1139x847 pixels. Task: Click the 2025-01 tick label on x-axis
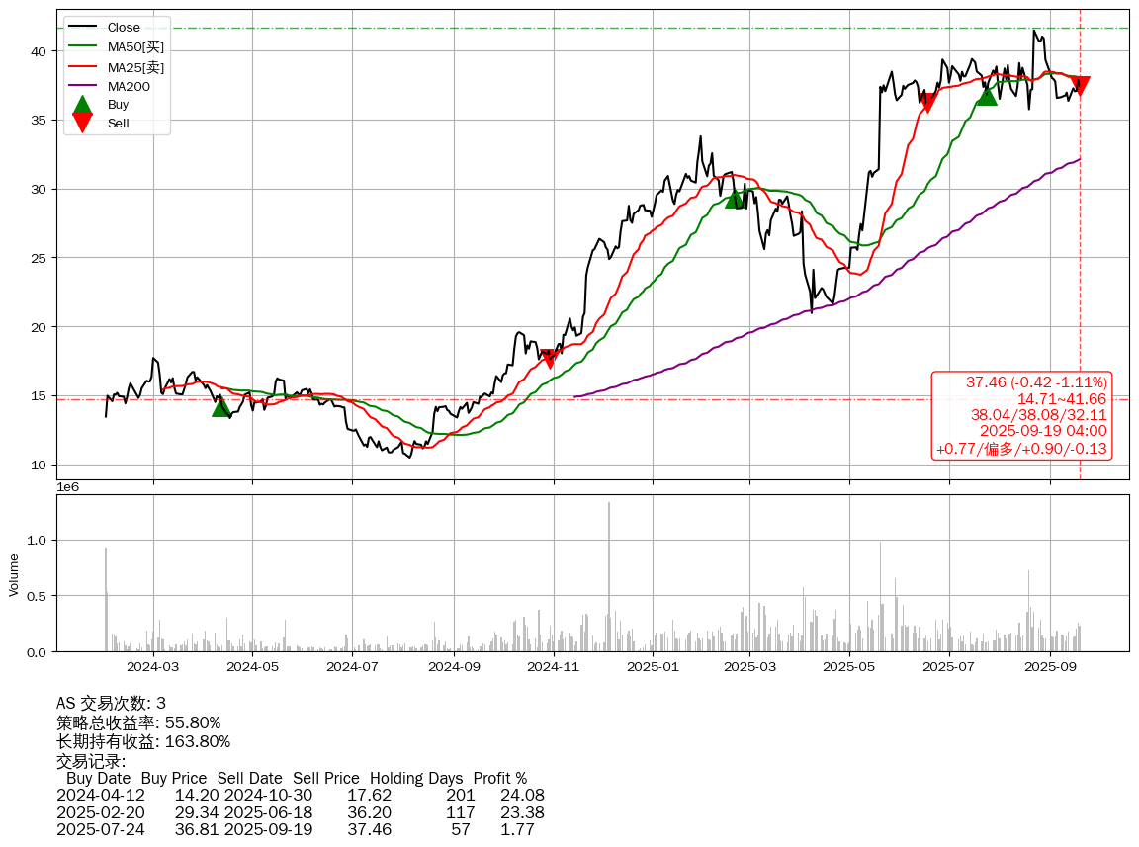click(x=653, y=667)
